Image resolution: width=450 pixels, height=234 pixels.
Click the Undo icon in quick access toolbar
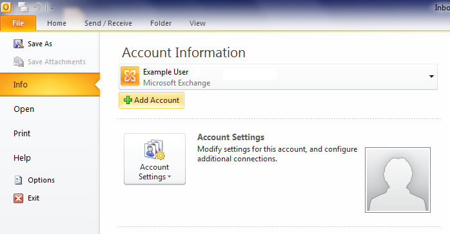click(x=37, y=7)
